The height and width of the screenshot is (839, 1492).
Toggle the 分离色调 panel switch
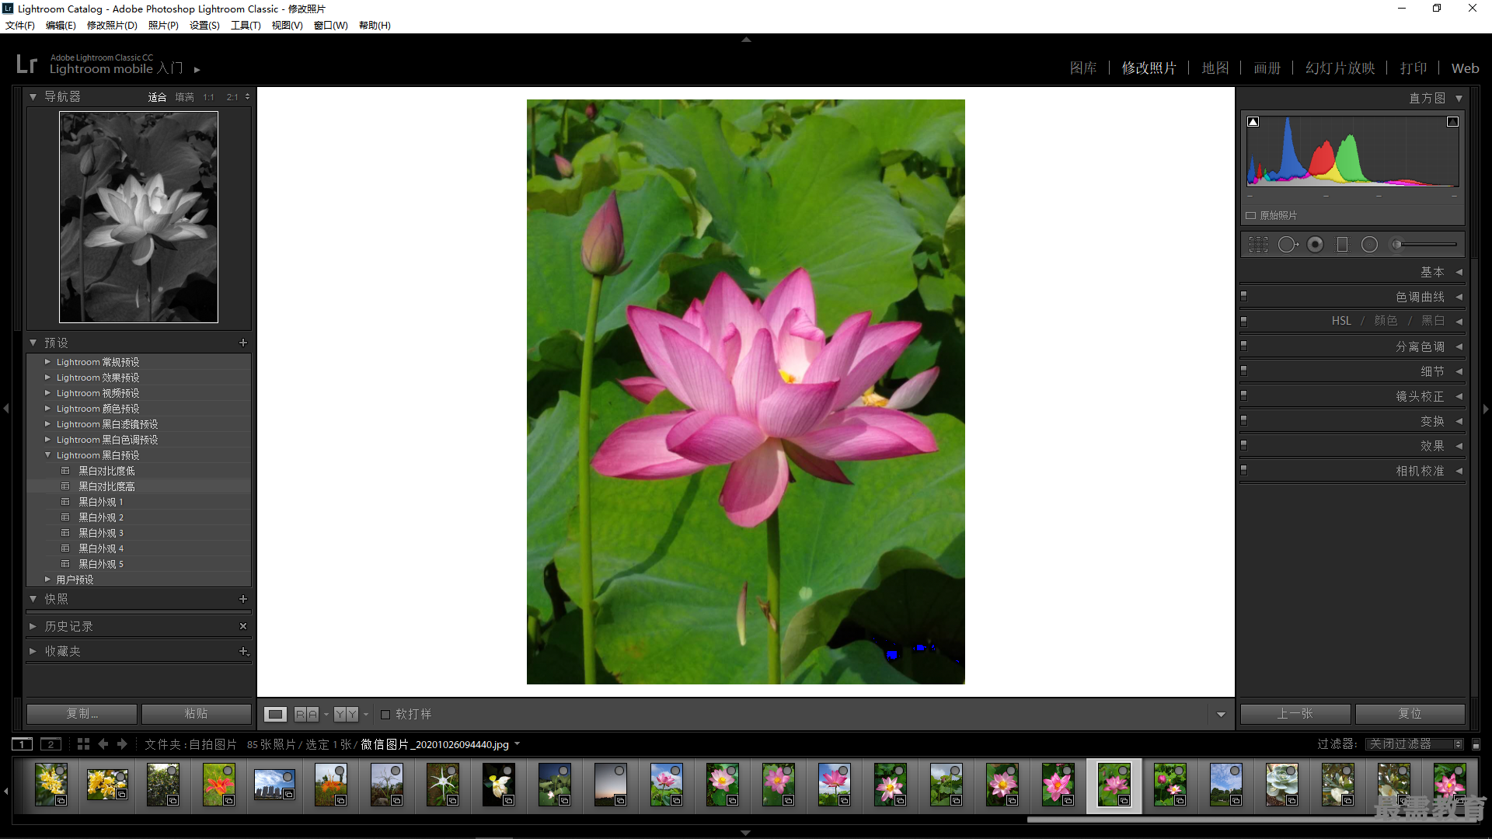(1244, 346)
